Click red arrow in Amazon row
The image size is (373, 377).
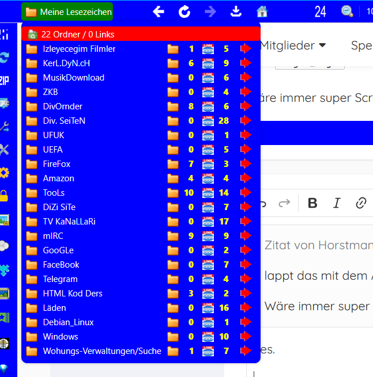[246, 178]
